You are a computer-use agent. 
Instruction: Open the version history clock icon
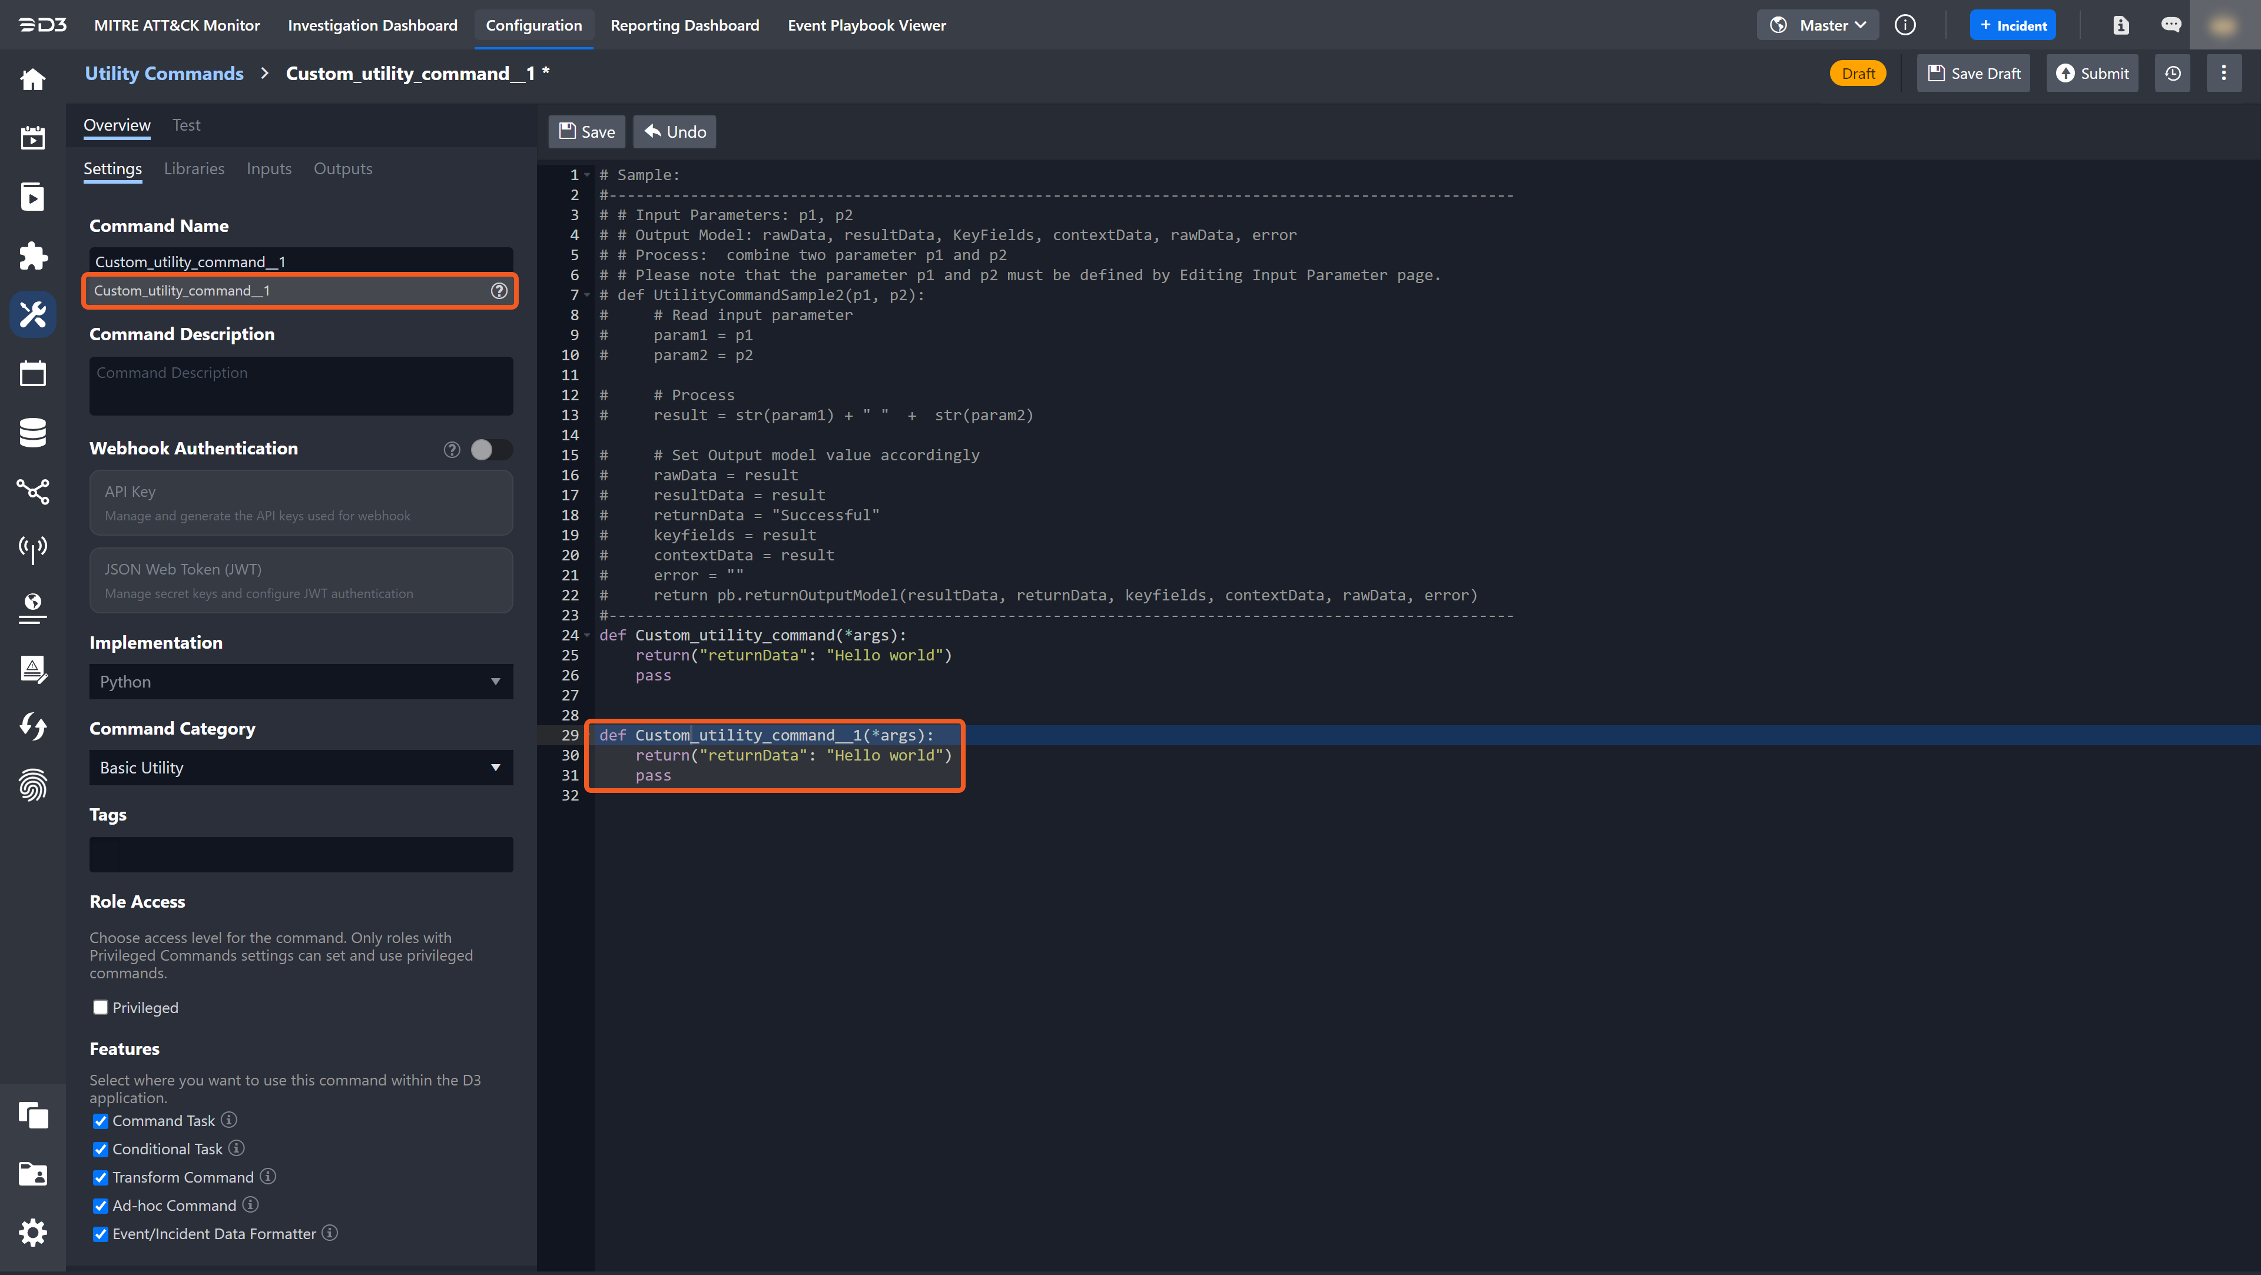point(2172,74)
